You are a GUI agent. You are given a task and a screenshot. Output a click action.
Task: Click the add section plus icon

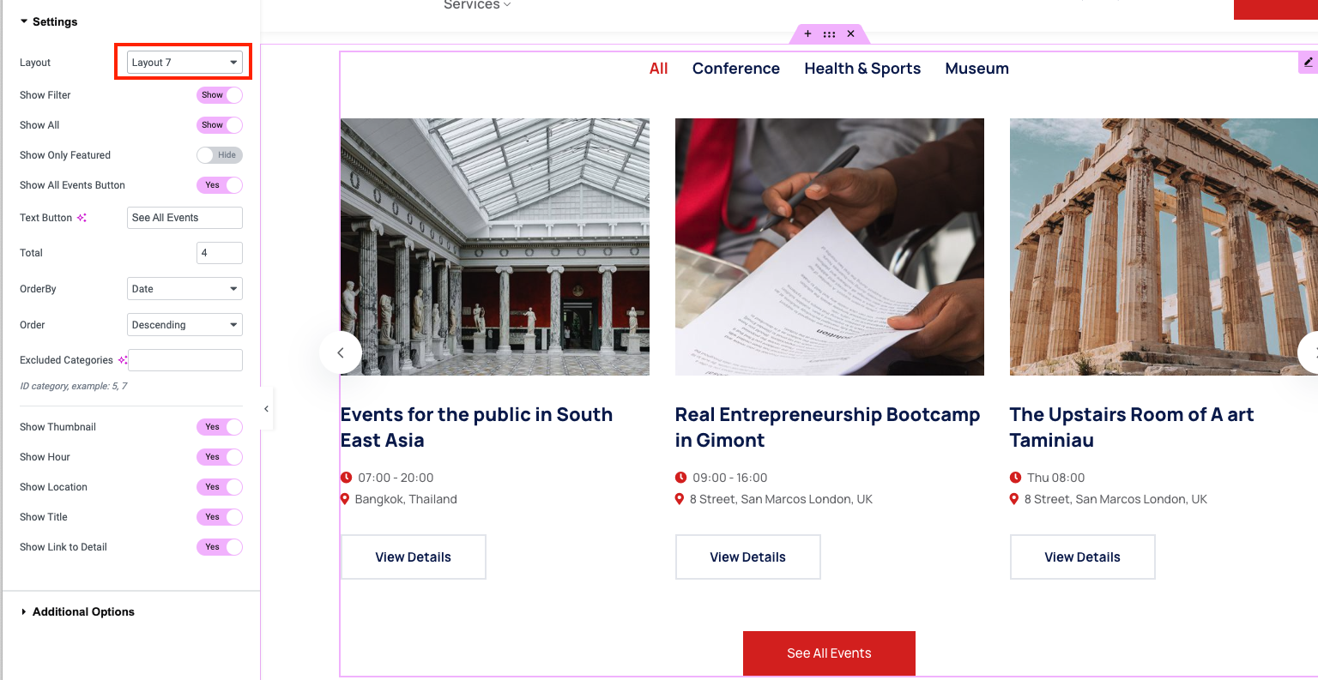807,34
